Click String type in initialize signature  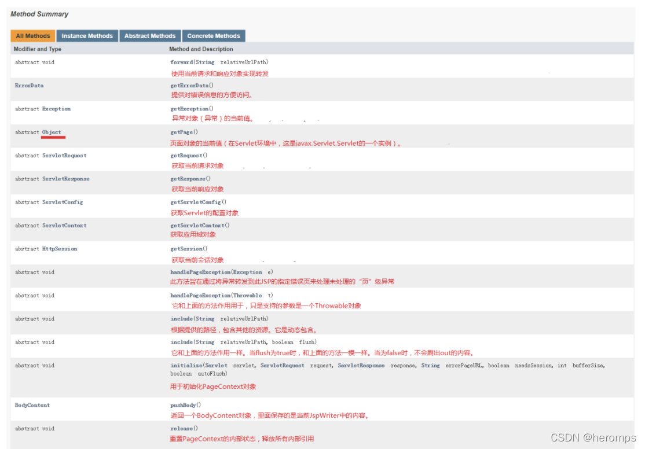[x=430, y=366]
